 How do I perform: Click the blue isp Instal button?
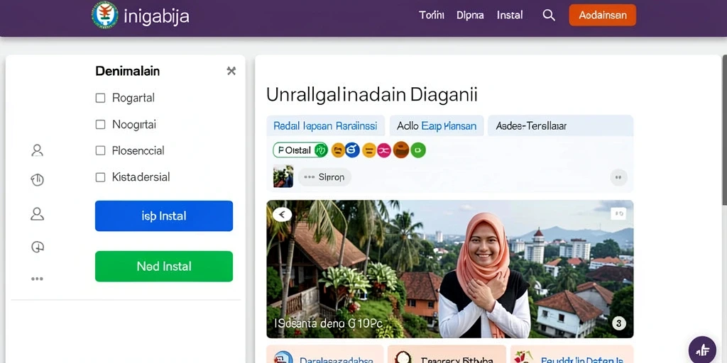tap(164, 216)
